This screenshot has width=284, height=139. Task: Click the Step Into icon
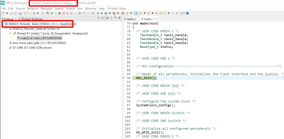coord(67,13)
